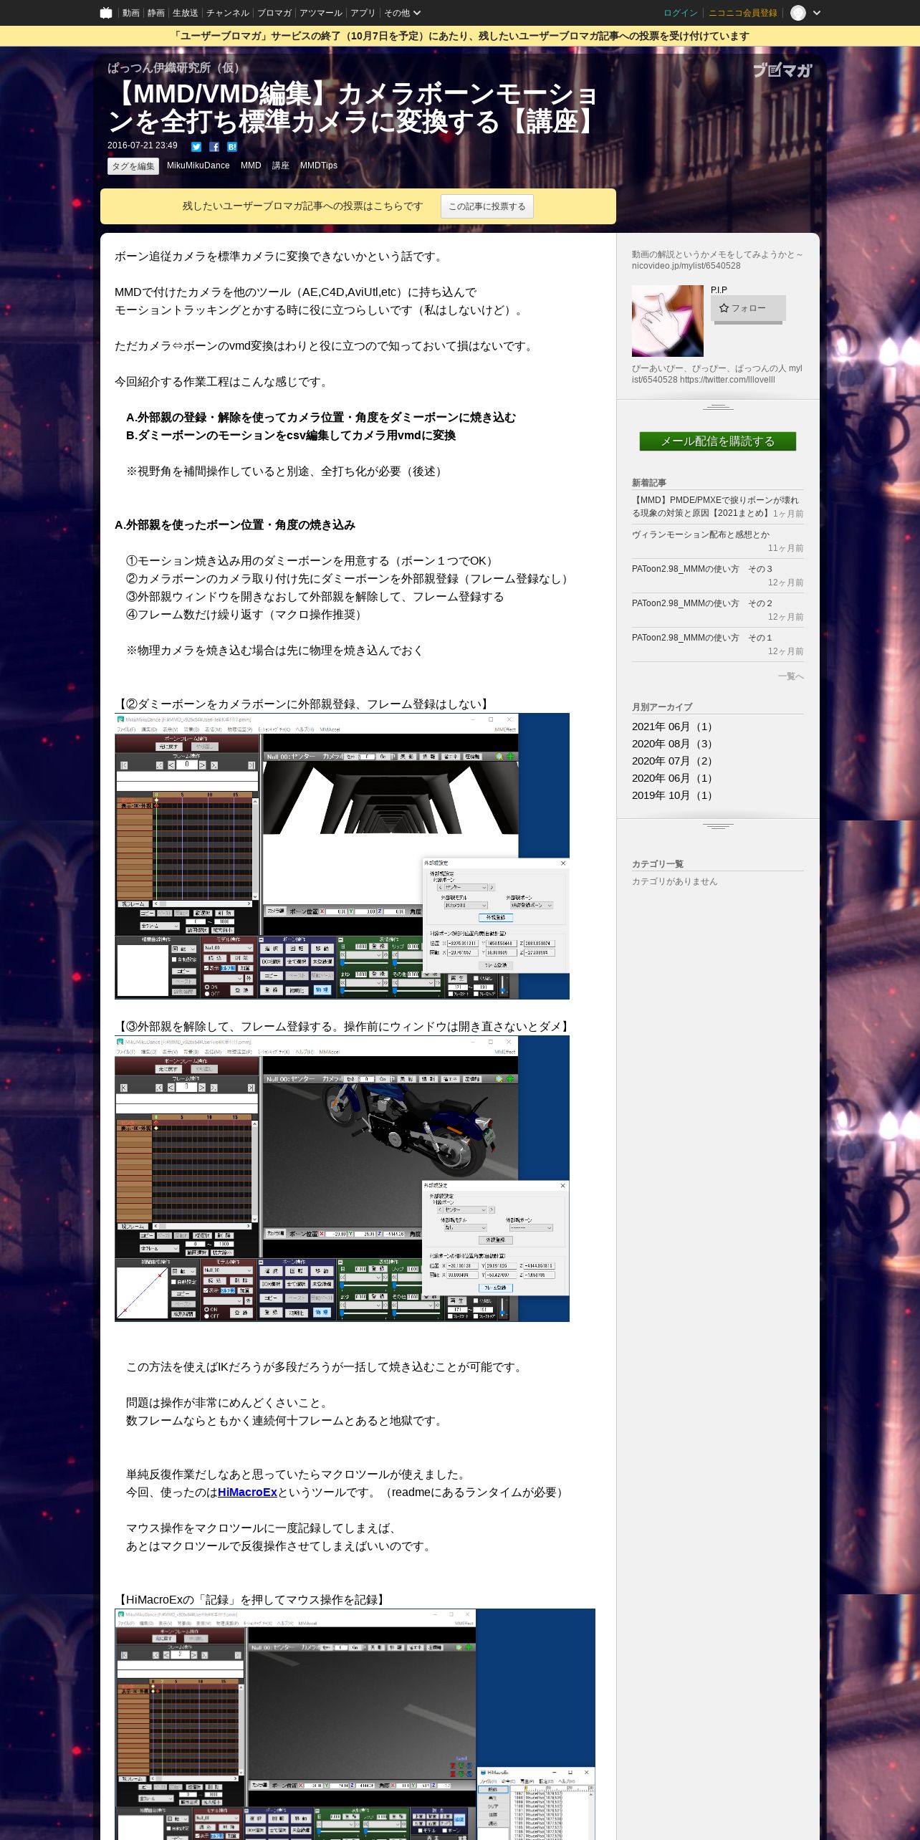920x1840 pixels.
Task: Click この記事に投票する button
Action: point(487,206)
